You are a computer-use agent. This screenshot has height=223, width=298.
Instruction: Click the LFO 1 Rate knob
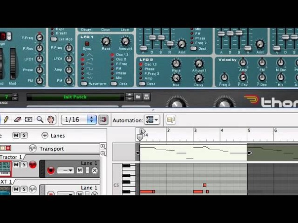tap(106, 41)
